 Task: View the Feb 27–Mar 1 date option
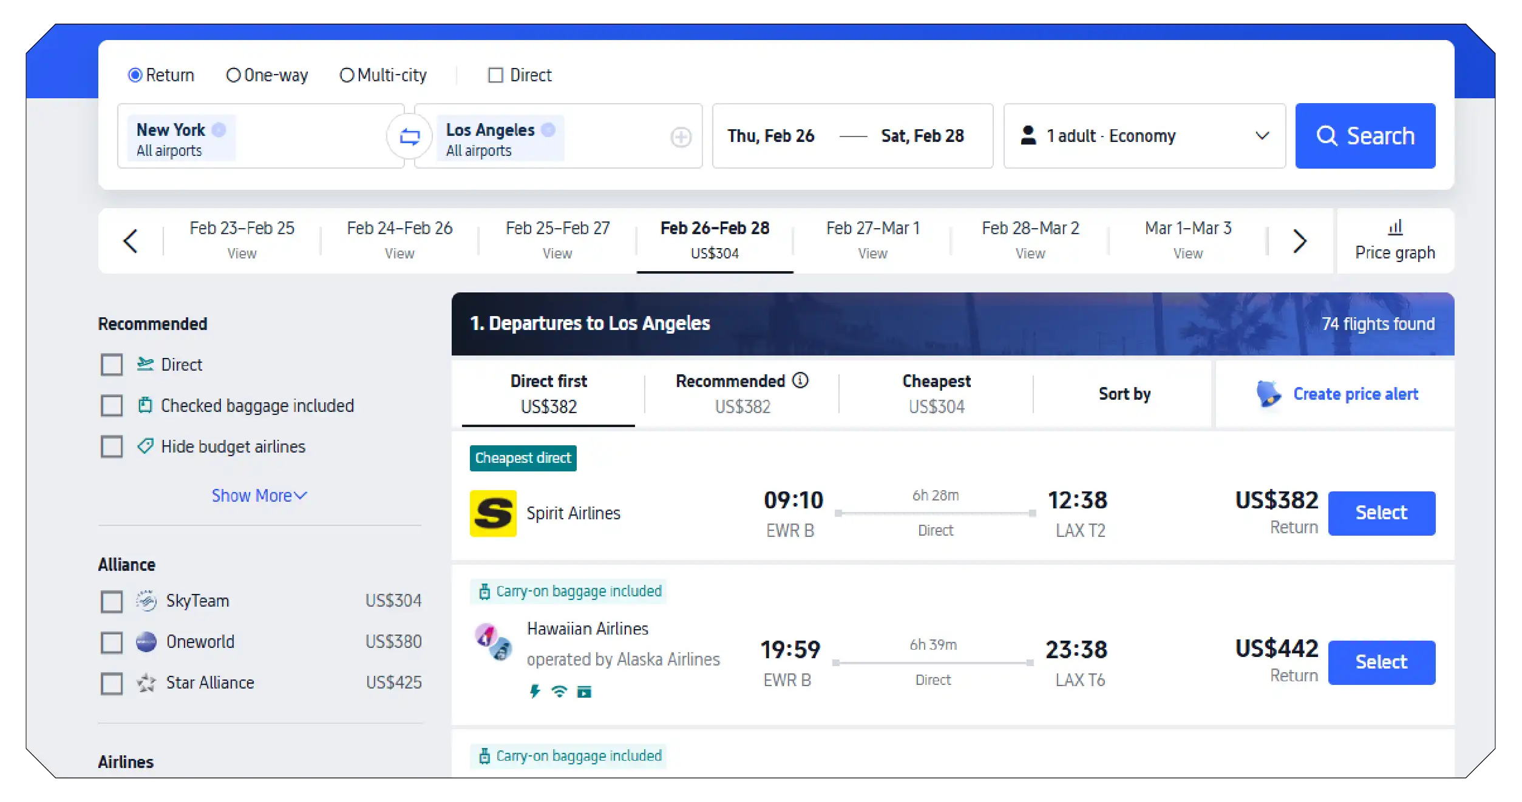click(x=872, y=240)
